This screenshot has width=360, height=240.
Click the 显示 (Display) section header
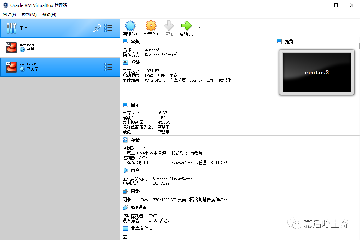coord(135,105)
